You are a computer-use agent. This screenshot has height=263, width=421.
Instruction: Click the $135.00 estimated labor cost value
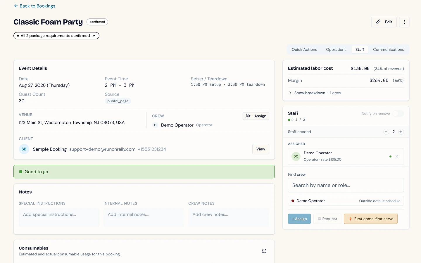click(x=360, y=69)
